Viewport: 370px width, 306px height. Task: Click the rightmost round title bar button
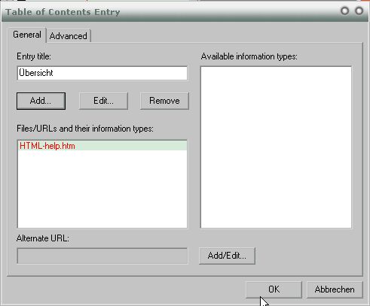[x=359, y=11]
